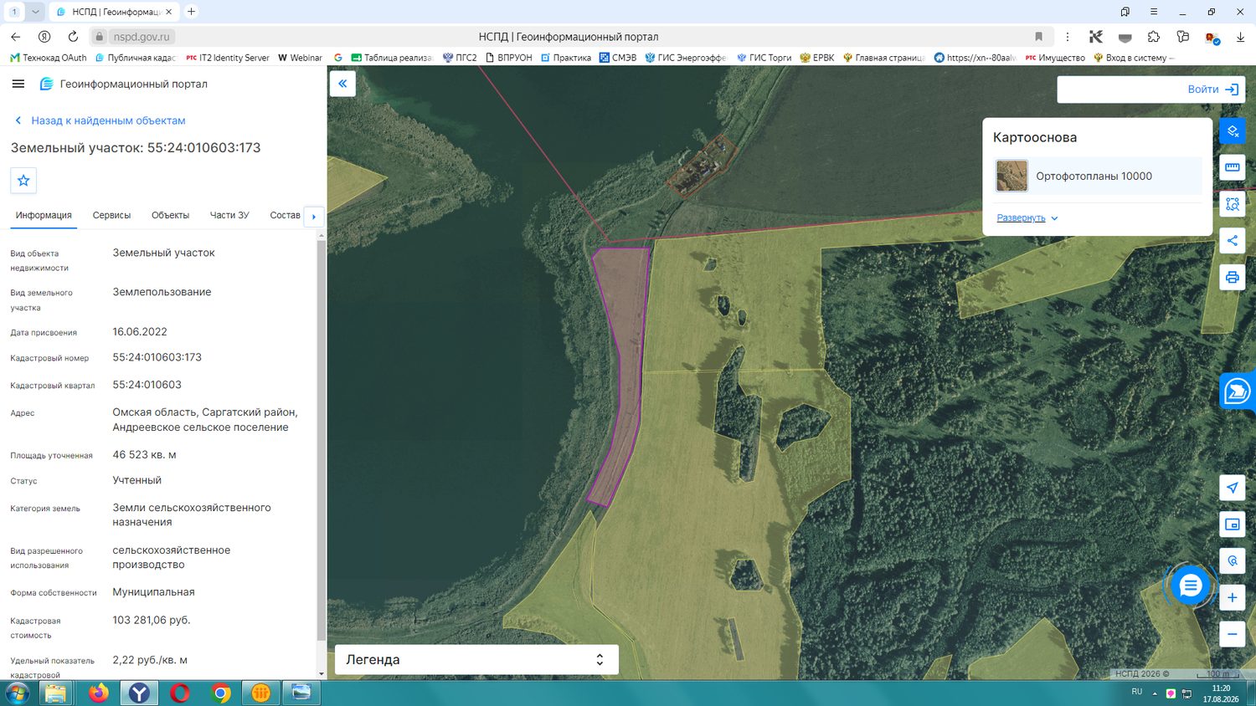Add parcel to favorites with star icon

(x=23, y=180)
